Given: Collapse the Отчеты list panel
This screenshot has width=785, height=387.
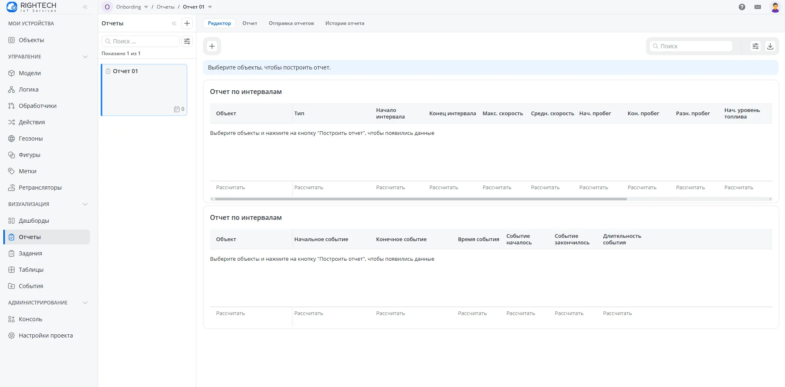Looking at the screenshot, I should coord(174,23).
